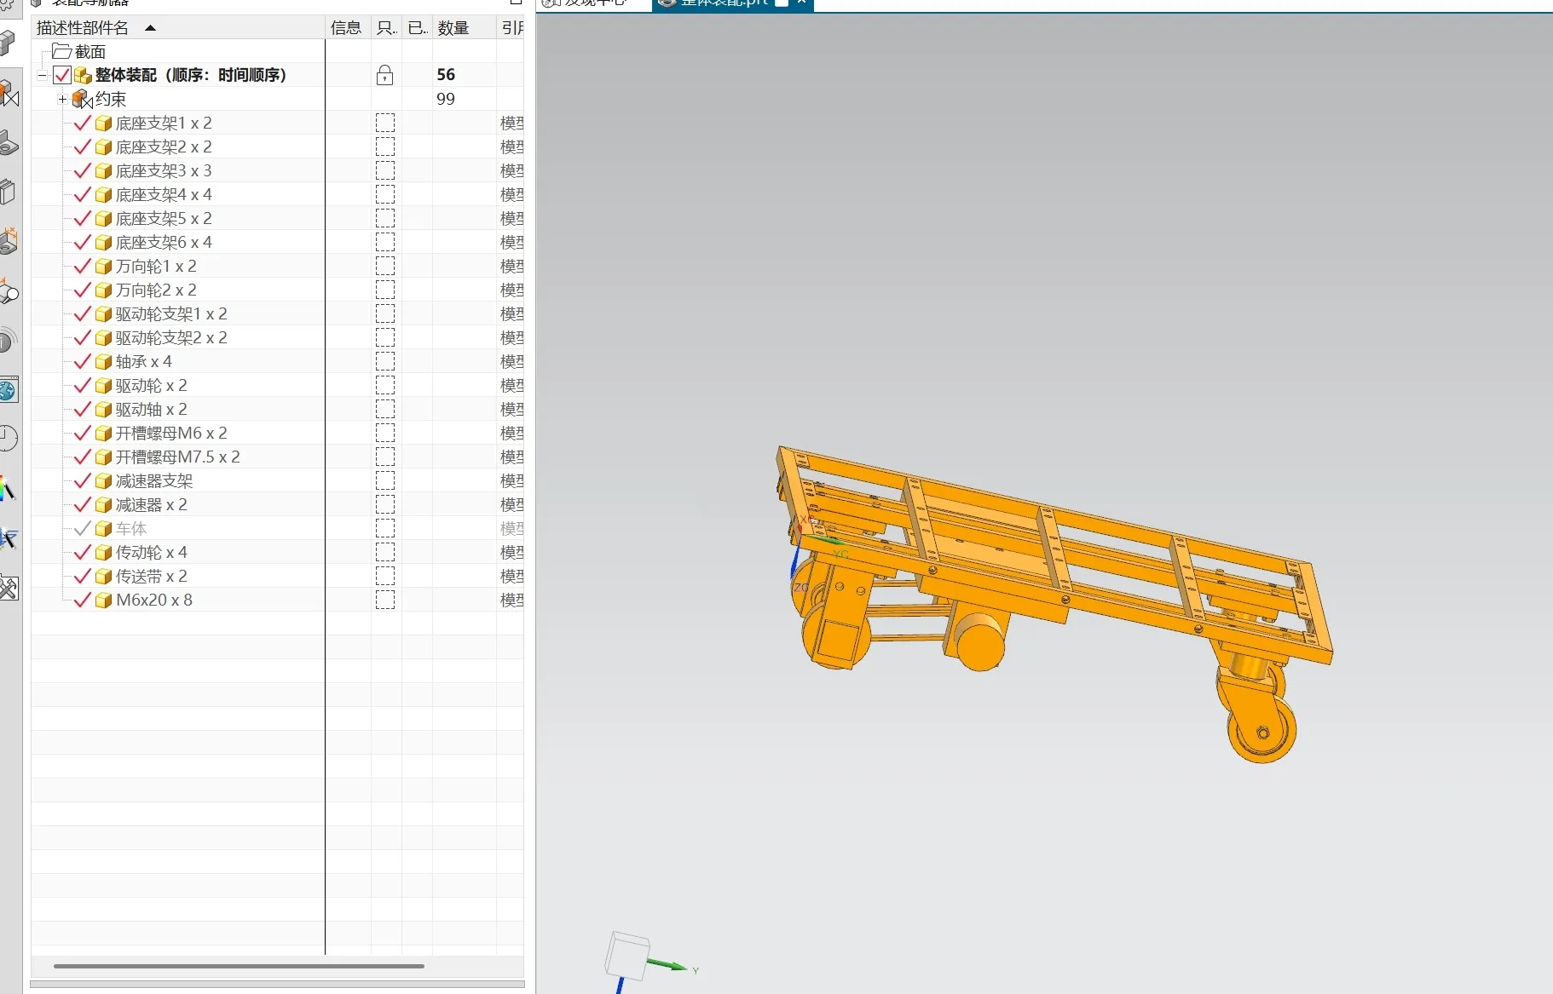
Task: Uncheck the 整体装配 top-level checkbox
Action: click(62, 75)
